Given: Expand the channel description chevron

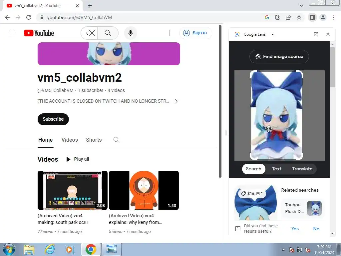Looking at the screenshot, I should 176,101.
